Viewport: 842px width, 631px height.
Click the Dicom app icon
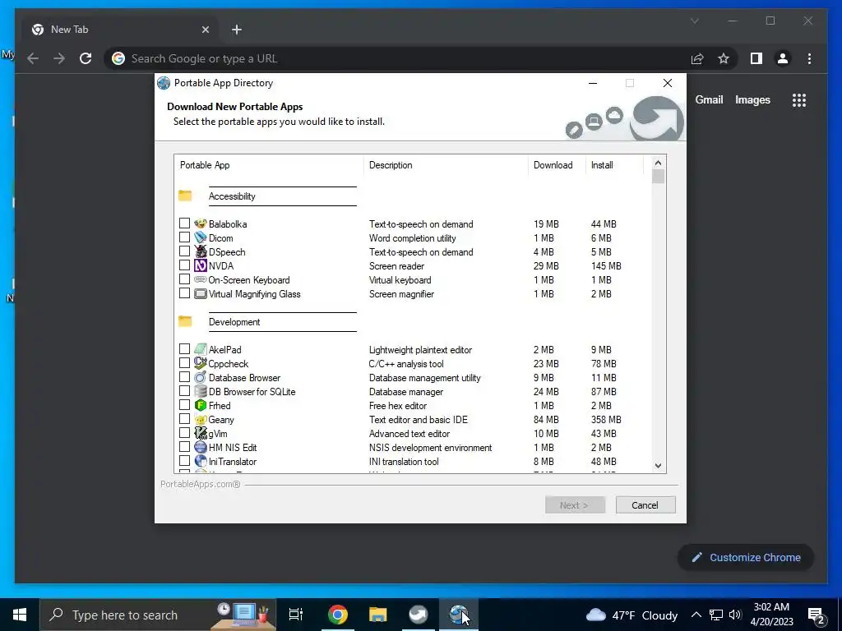(201, 237)
